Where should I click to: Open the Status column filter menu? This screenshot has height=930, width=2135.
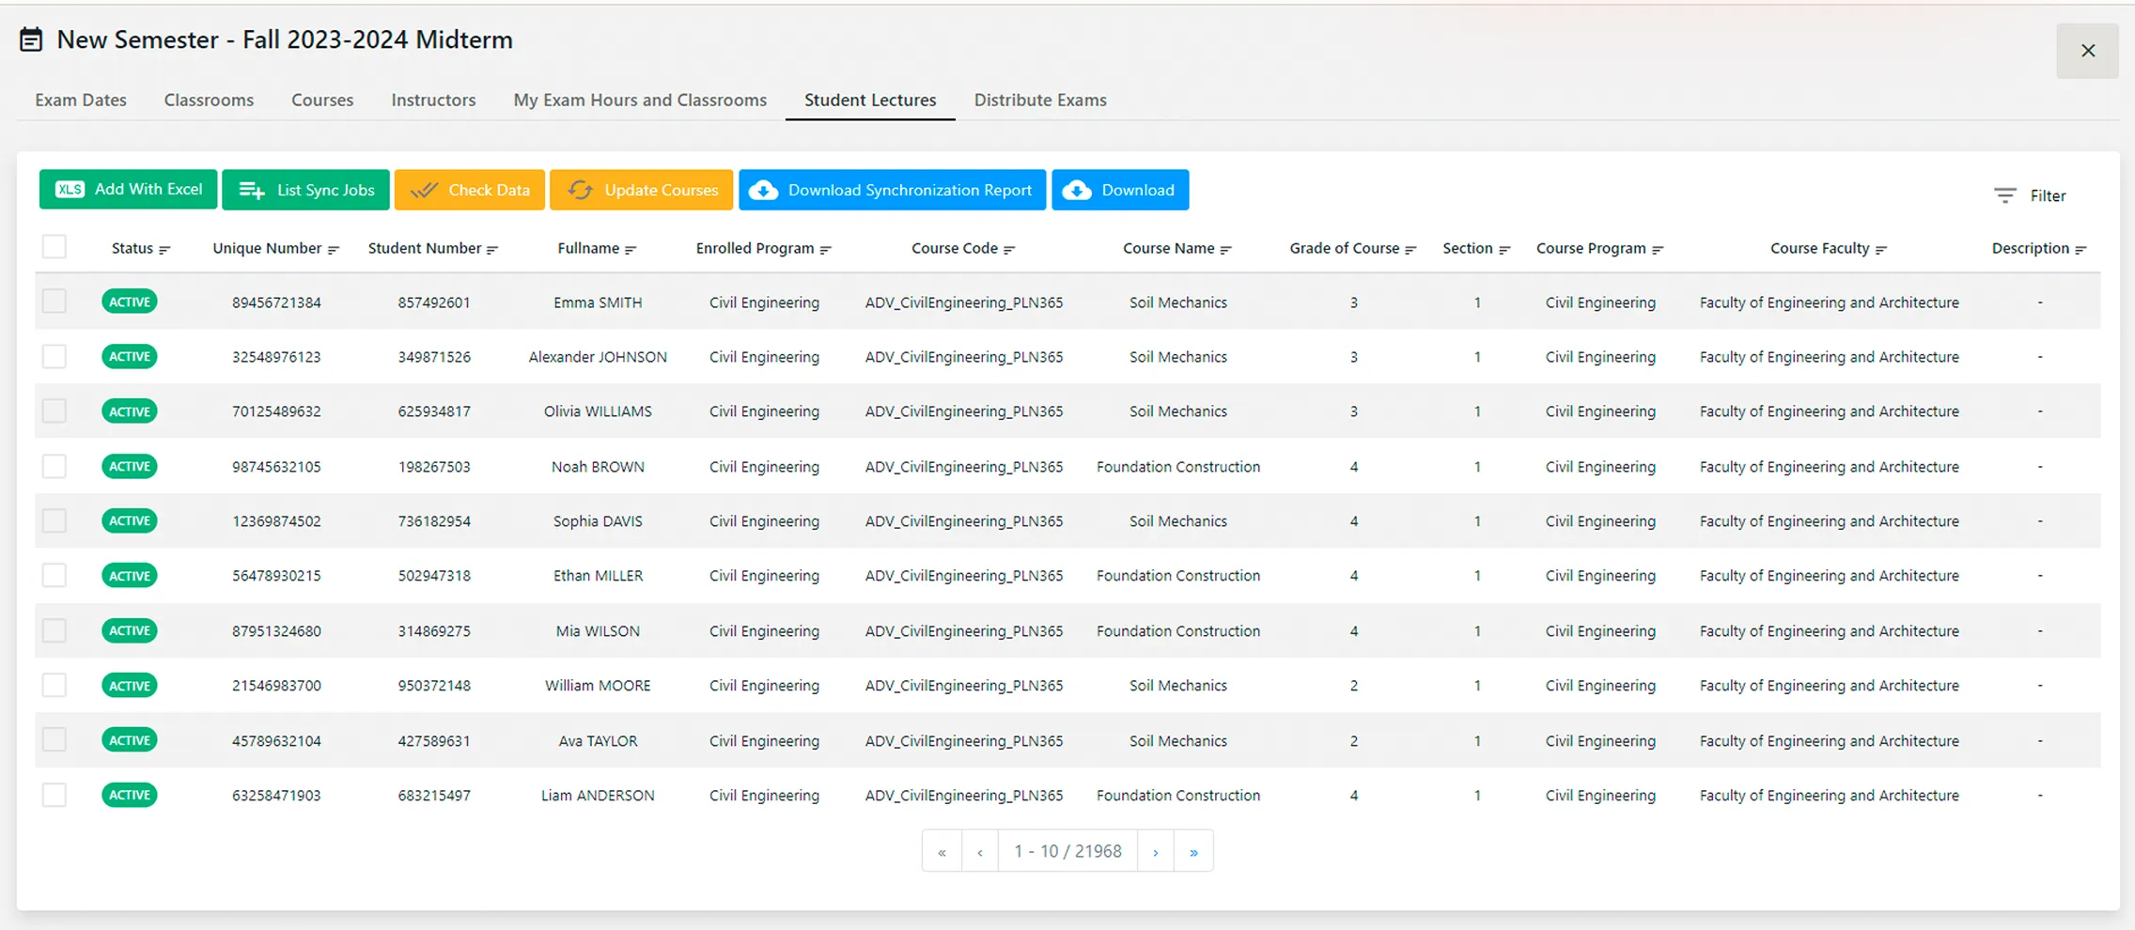(x=164, y=250)
